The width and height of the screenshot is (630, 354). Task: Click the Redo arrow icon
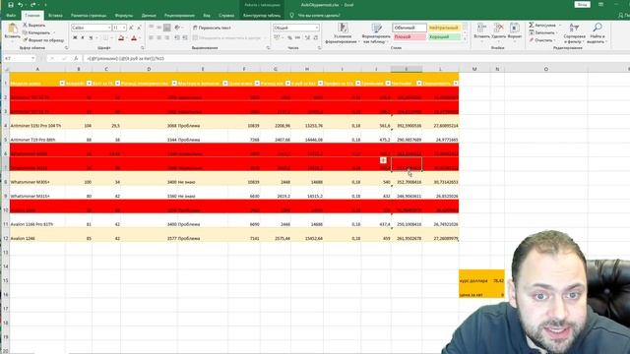pyautogui.click(x=32, y=5)
